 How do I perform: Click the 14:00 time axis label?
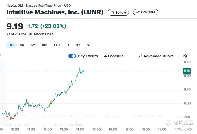[x=80, y=129]
